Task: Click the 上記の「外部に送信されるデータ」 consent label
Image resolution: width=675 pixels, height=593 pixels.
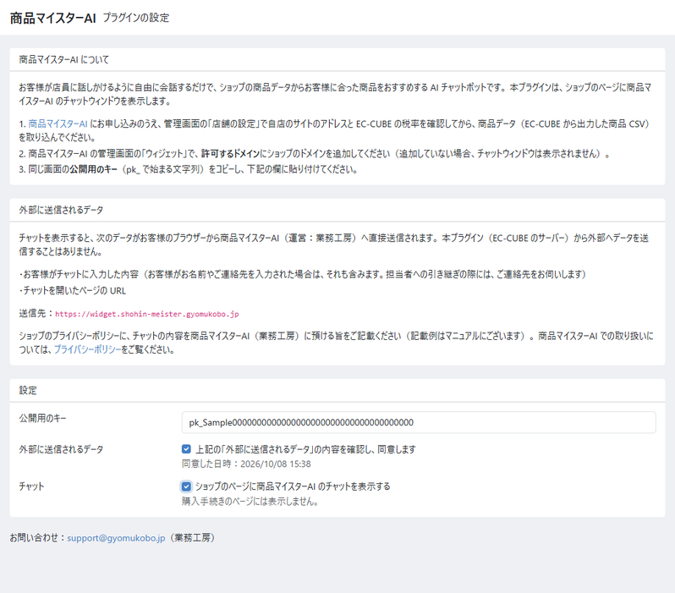Action: click(305, 449)
